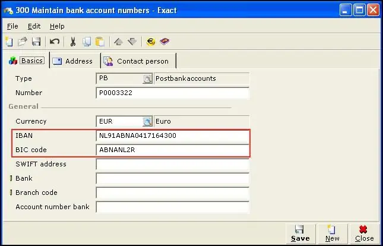The height and width of the screenshot is (246, 383).
Task: Click the empty Bank input field
Action: click(x=173, y=178)
